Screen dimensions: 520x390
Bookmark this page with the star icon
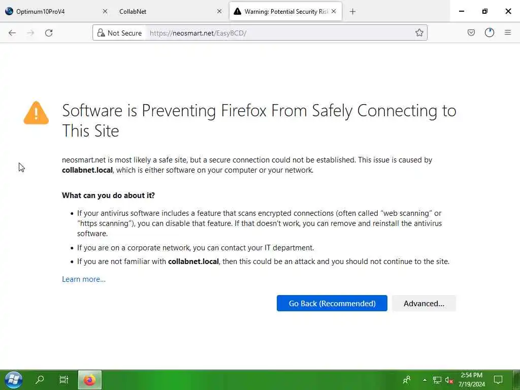click(x=419, y=32)
